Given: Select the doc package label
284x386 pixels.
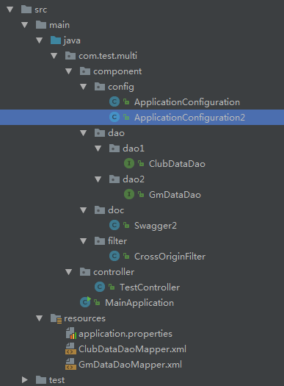Looking at the screenshot, I should (116, 210).
